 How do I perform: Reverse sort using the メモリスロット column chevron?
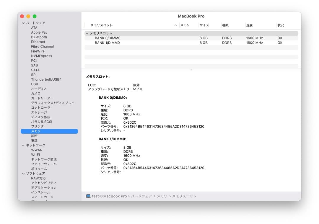[176, 25]
